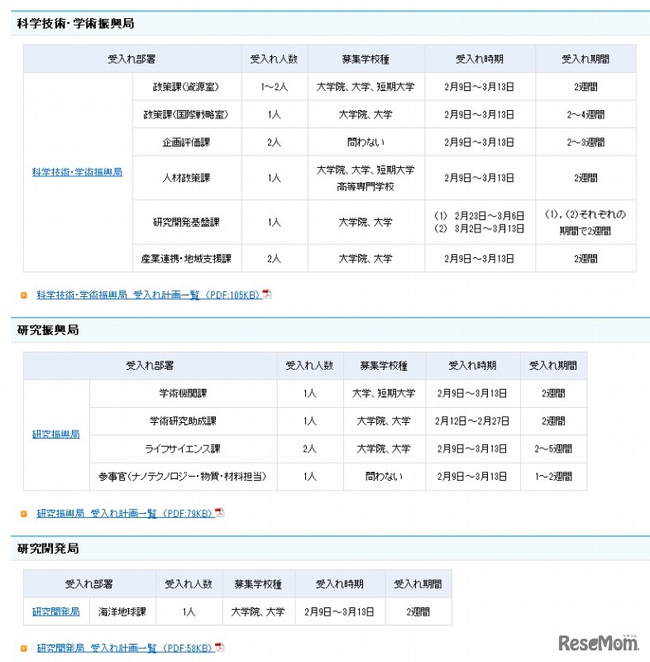
Task: Click 参事官(ナノテクノロジー・物質・材料担当) cell
Action: (183, 477)
